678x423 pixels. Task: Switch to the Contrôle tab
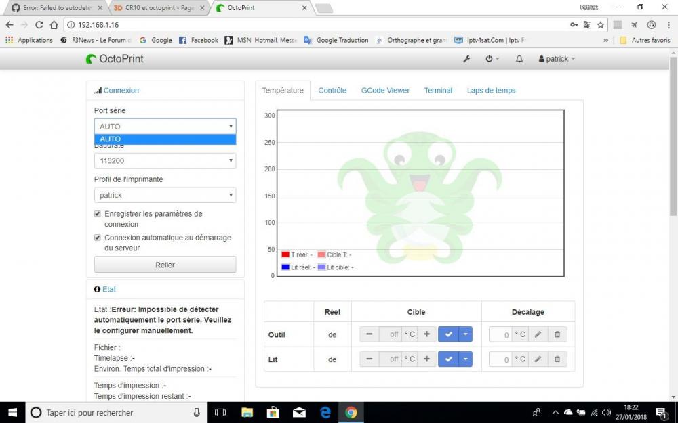coord(332,90)
